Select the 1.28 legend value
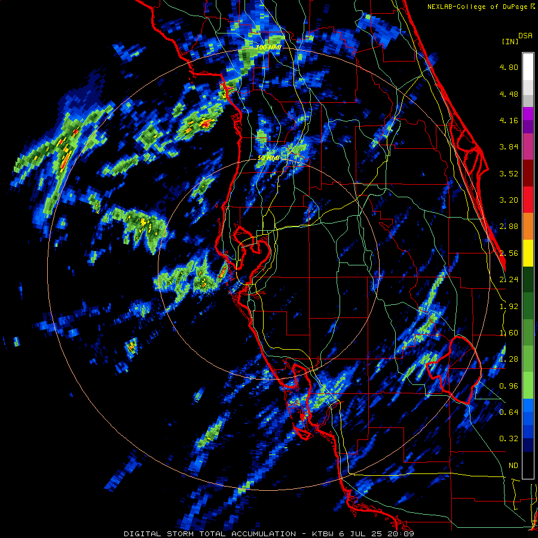 (509, 359)
